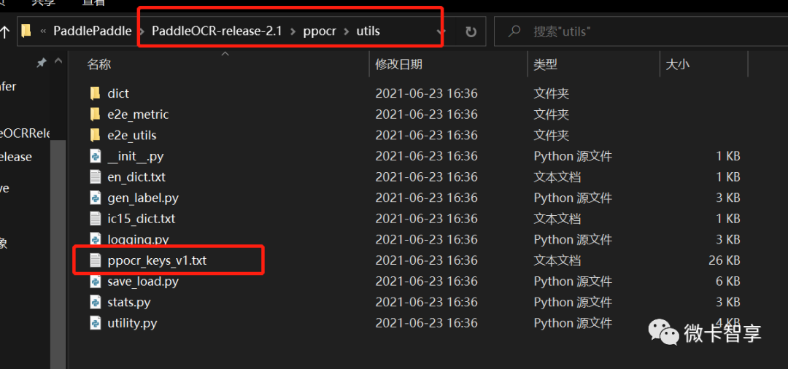The width and height of the screenshot is (788, 369).
Task: Open the e2e_utils folder icon
Action: (x=95, y=135)
